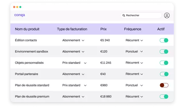This screenshot has height=107, width=184.
Task: Click the €5 340 price cell
Action: 105,40
